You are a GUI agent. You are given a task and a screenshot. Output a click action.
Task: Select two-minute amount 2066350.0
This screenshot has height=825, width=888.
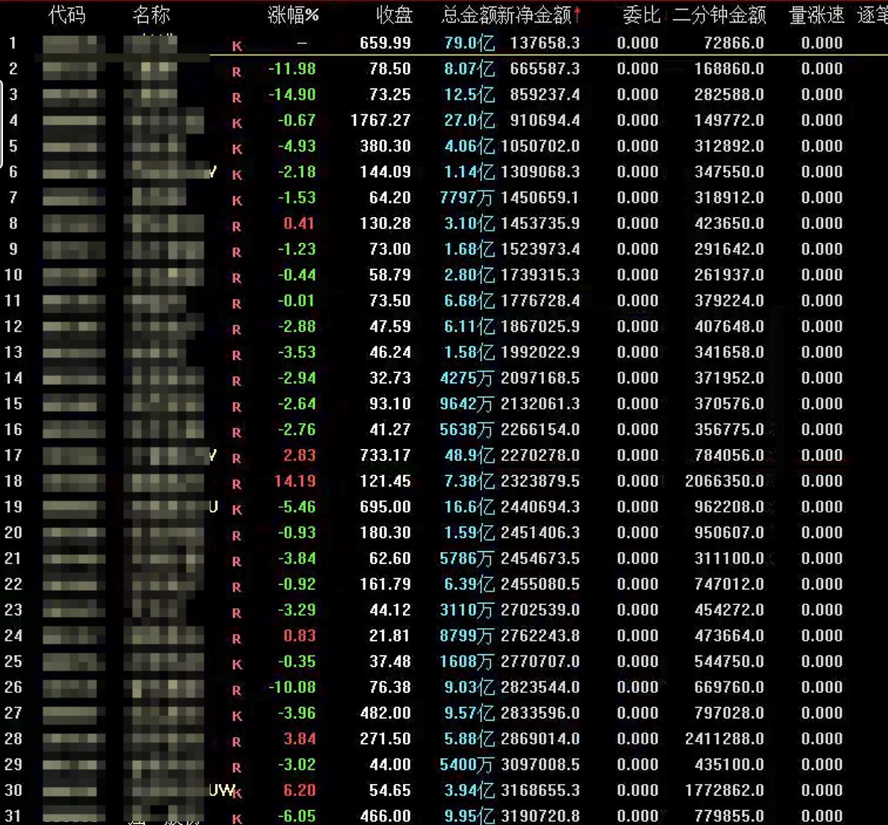[725, 481]
